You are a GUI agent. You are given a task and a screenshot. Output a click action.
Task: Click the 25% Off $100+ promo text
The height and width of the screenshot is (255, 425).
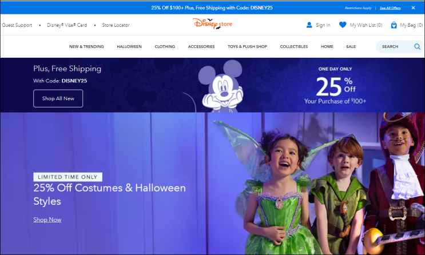click(212, 8)
